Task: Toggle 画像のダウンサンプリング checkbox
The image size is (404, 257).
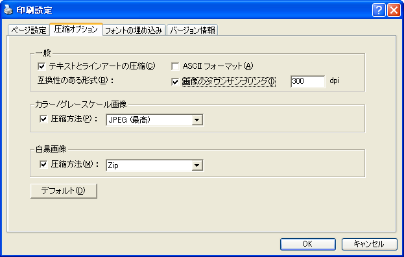Action: [x=175, y=82]
